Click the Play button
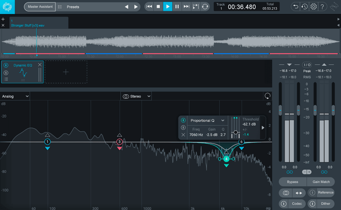 tap(168, 7)
